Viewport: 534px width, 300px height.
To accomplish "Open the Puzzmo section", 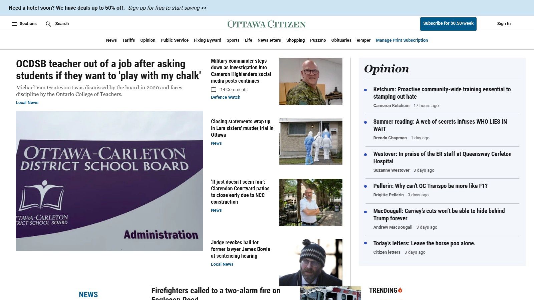I will pos(318,40).
